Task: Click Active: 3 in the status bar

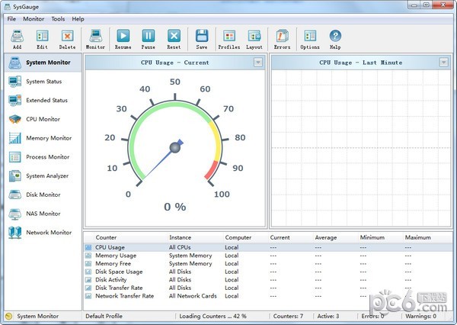Action: click(328, 317)
